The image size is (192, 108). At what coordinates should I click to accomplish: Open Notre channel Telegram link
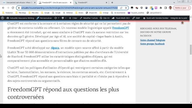point(153,40)
